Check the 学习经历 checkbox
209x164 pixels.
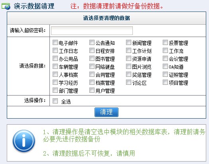[55, 82]
